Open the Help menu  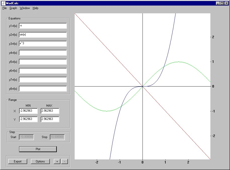point(35,8)
